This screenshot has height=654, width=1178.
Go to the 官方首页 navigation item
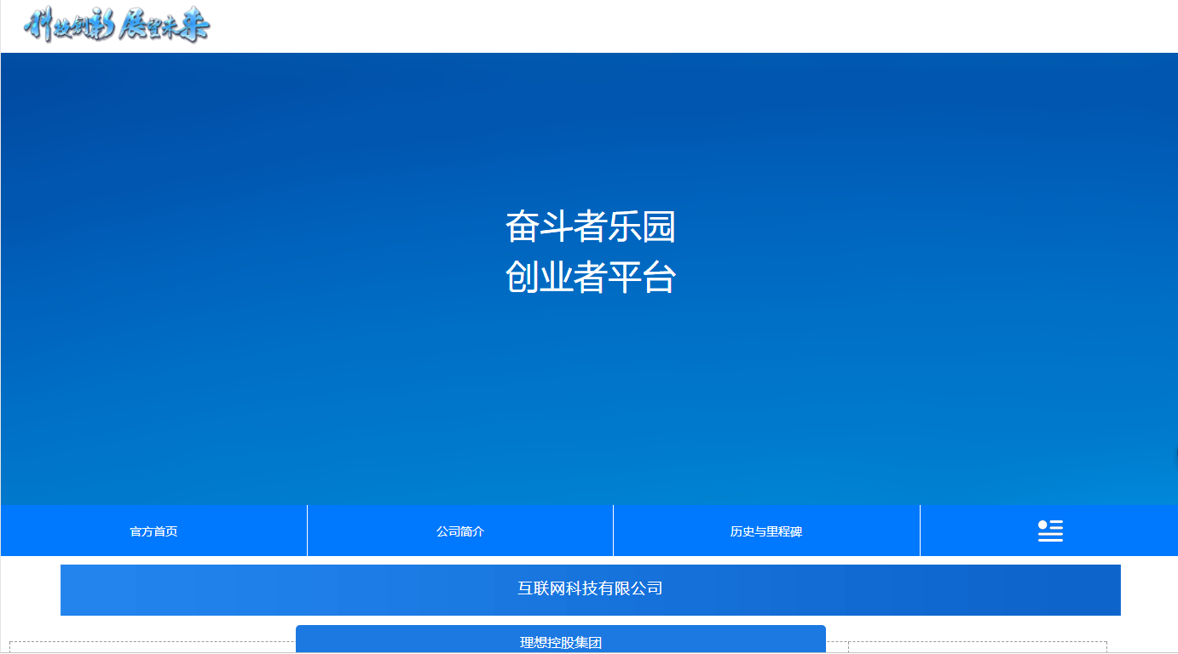pyautogui.click(x=153, y=531)
